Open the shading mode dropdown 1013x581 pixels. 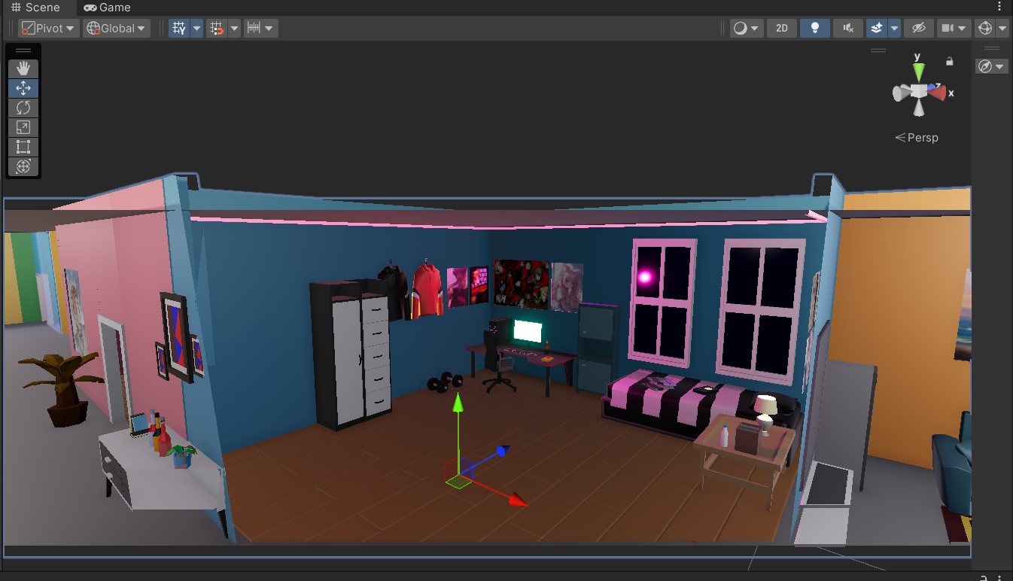click(x=744, y=28)
